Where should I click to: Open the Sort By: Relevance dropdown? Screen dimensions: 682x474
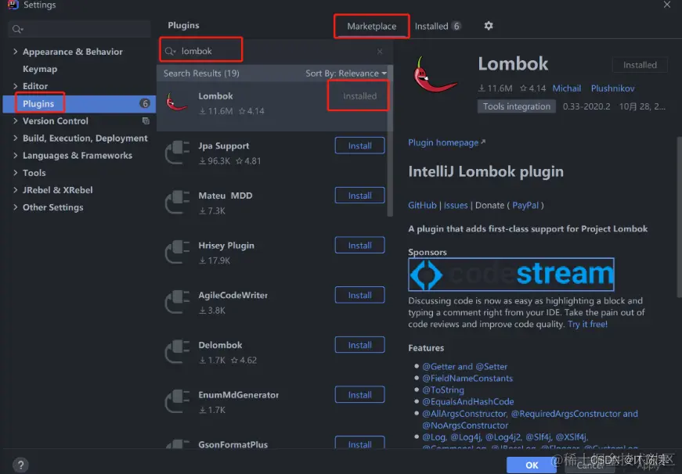tap(346, 74)
